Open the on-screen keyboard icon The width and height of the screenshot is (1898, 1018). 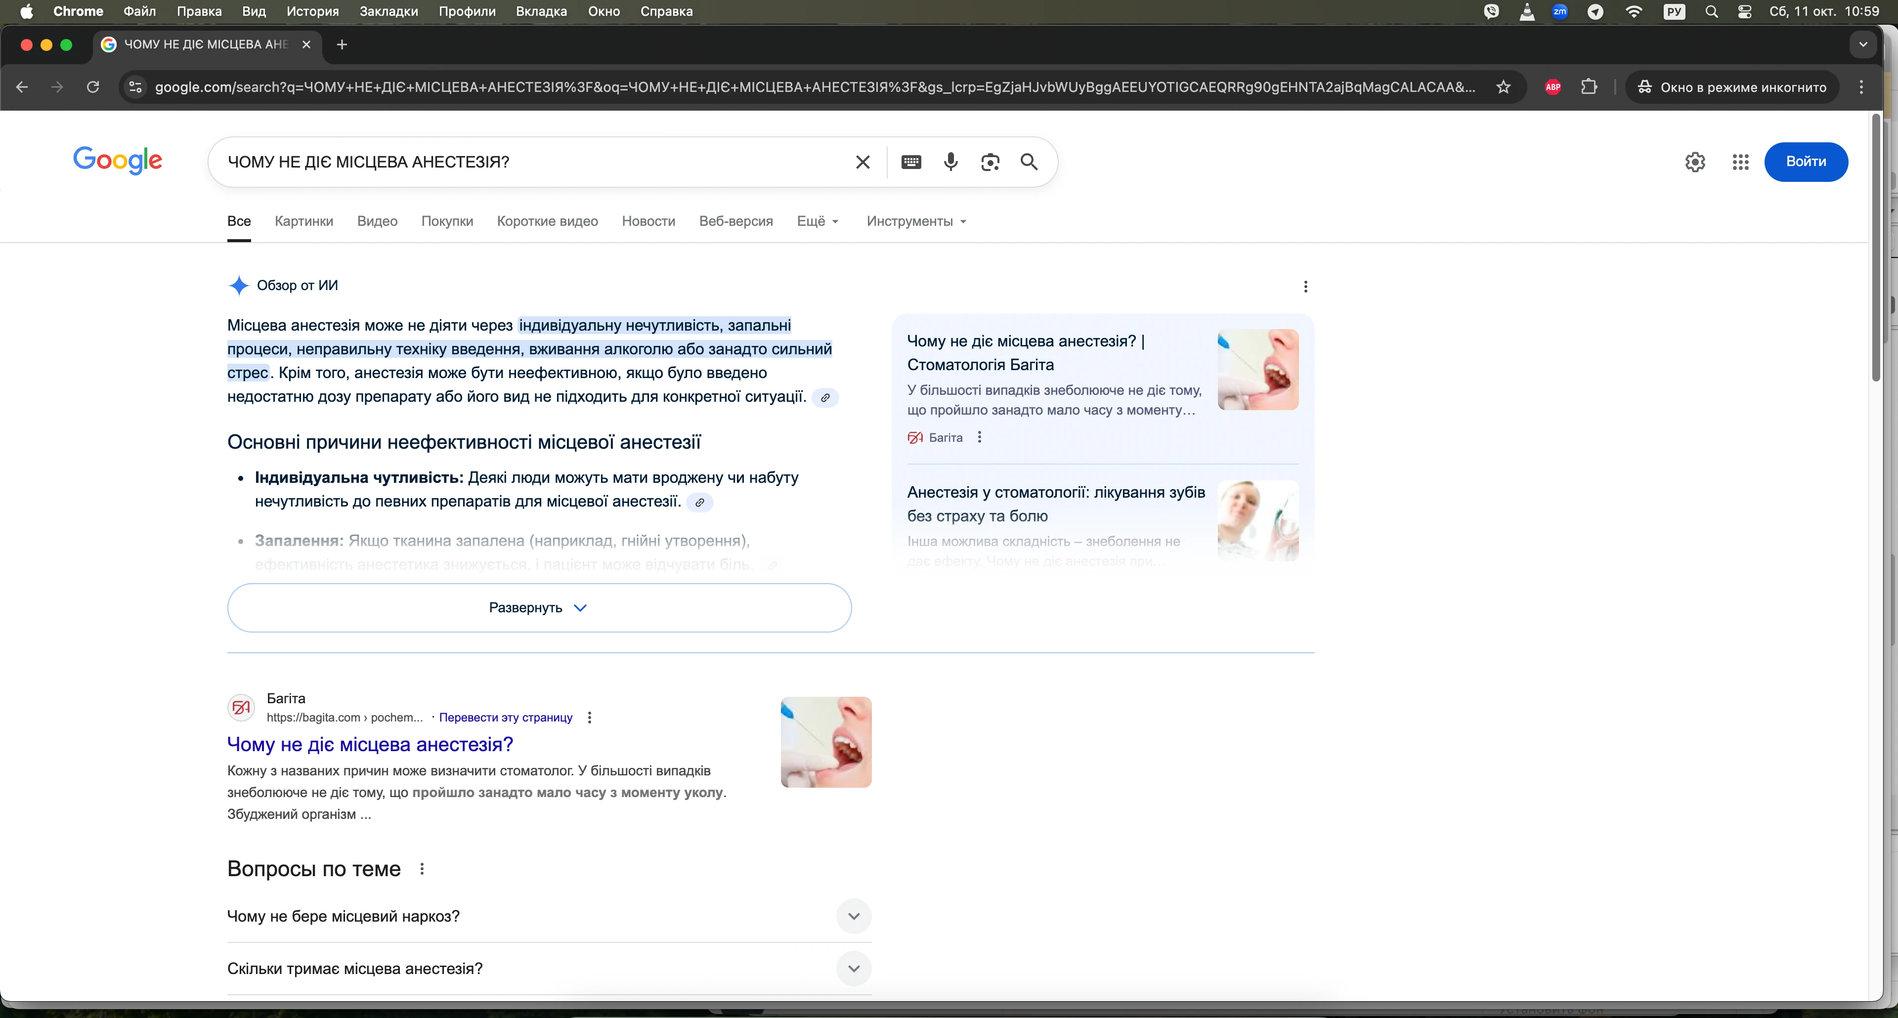point(910,162)
